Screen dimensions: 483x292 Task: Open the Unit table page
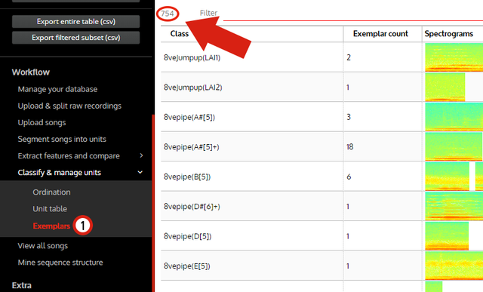(50, 209)
